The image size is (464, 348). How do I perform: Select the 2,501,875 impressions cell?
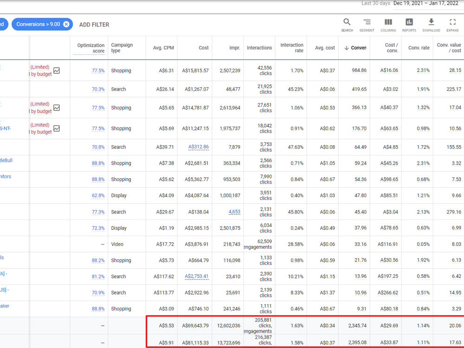click(x=230, y=228)
